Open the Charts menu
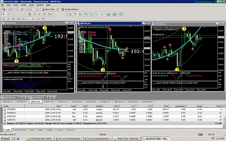Image resolution: width=226 pixels, height=141 pixels. pyautogui.click(x=24, y=5)
